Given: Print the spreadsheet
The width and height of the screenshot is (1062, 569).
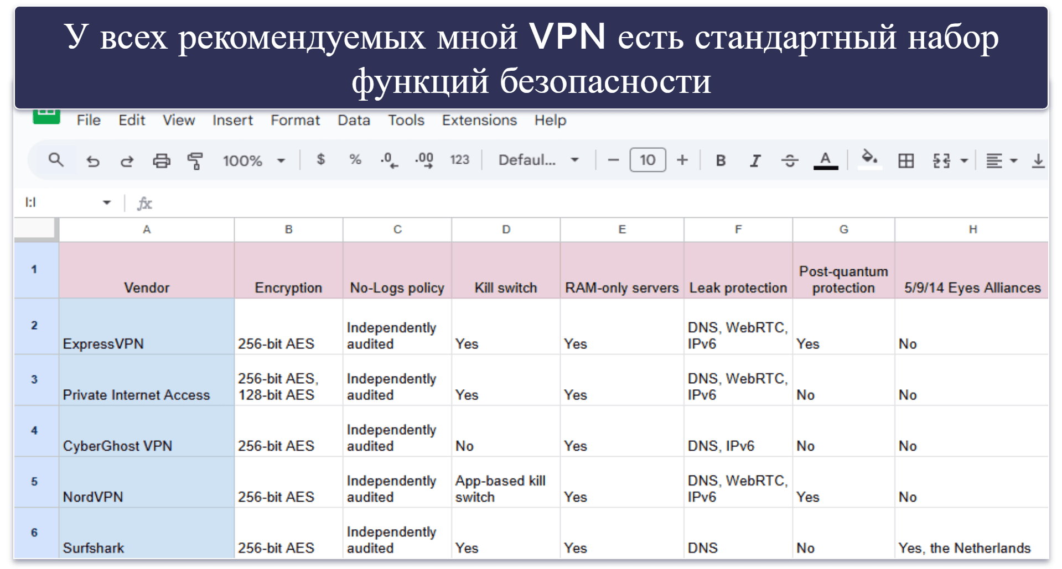Looking at the screenshot, I should click(x=161, y=161).
